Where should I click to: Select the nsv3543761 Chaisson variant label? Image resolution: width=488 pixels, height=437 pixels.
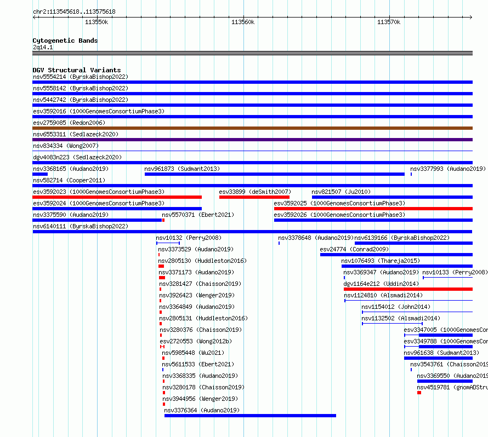[449, 364]
